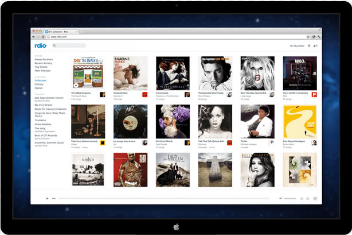Open History in sidebar

39,84
